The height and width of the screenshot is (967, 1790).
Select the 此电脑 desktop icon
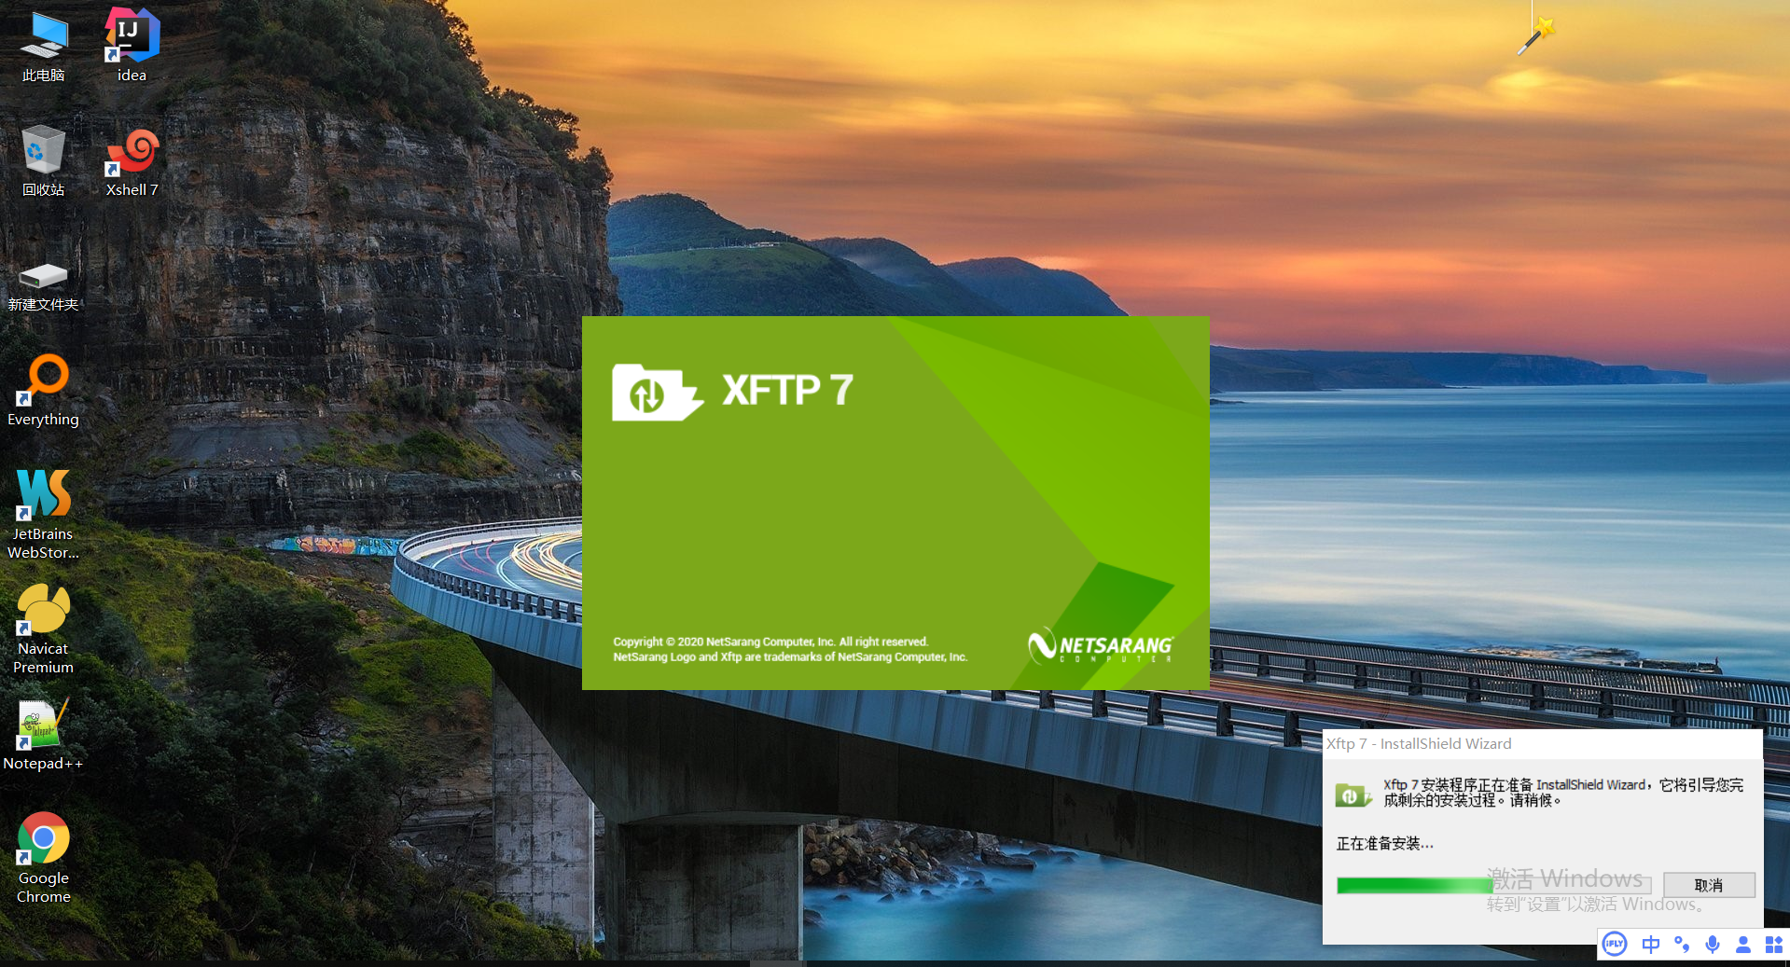(43, 47)
